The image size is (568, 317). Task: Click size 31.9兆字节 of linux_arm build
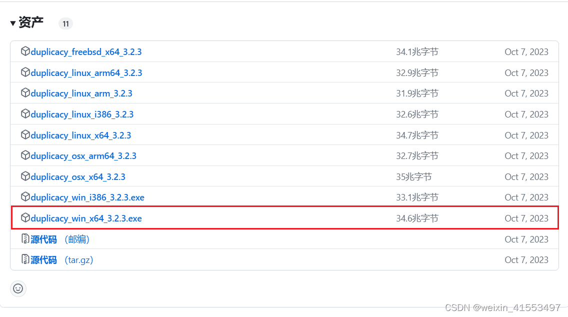pos(417,93)
